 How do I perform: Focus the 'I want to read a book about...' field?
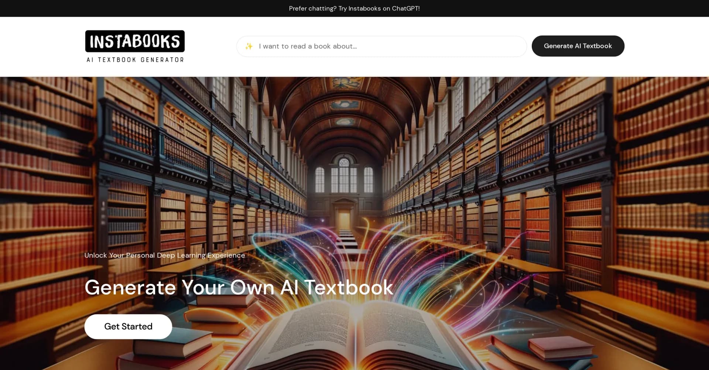point(381,46)
